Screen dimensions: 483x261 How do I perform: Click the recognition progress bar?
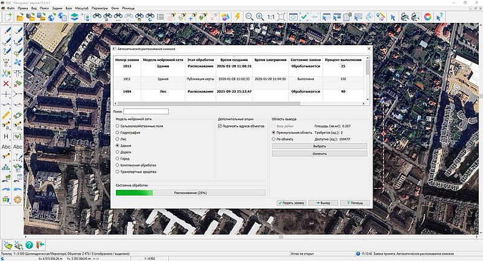click(190, 193)
